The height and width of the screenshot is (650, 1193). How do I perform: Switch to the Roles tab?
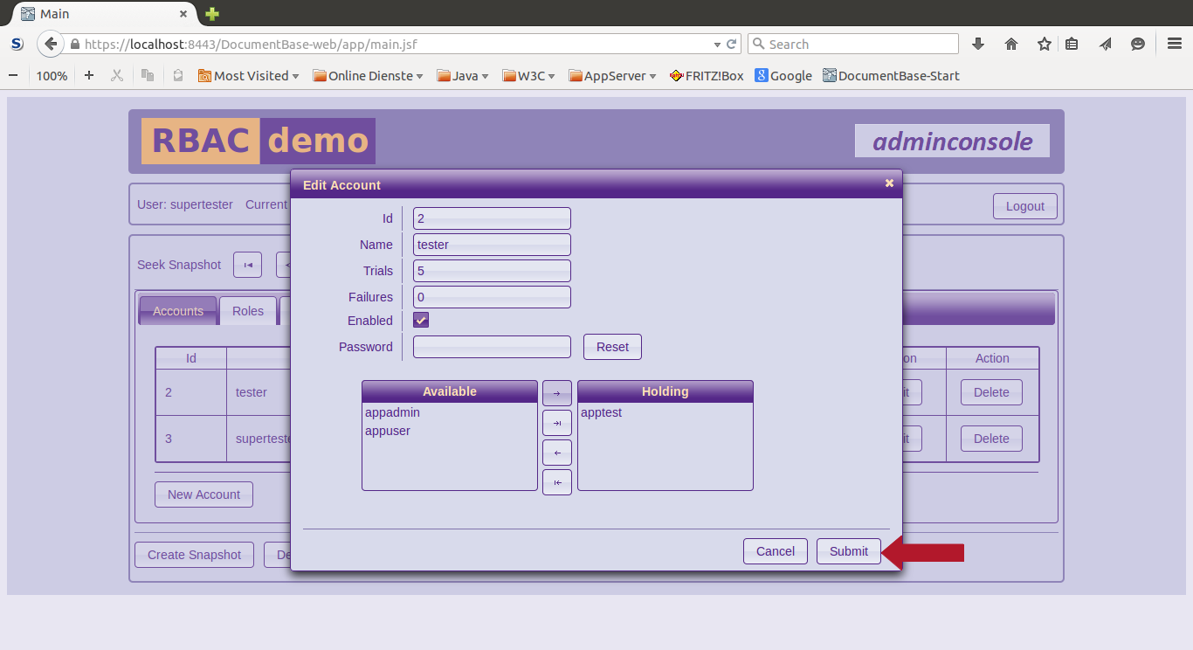click(248, 311)
